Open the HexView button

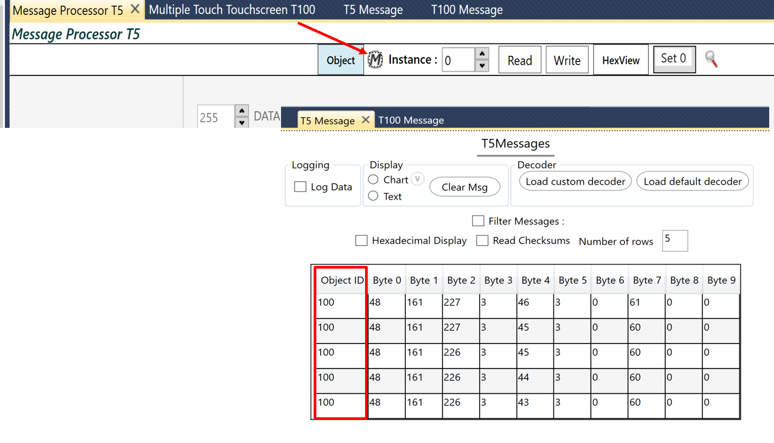coord(620,60)
